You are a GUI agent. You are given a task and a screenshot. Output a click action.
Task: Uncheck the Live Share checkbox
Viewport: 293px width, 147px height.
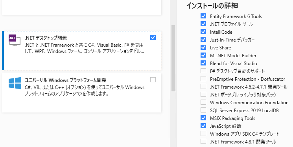coord(203,47)
